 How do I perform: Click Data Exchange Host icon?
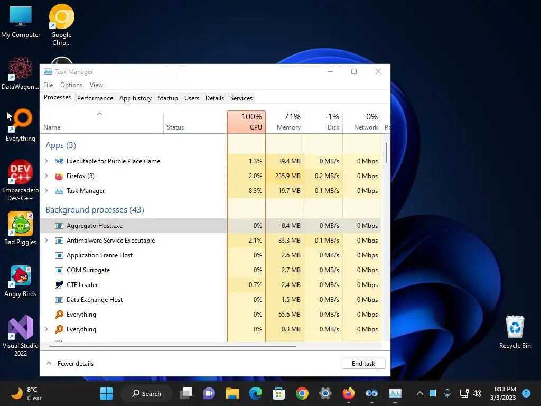[59, 300]
